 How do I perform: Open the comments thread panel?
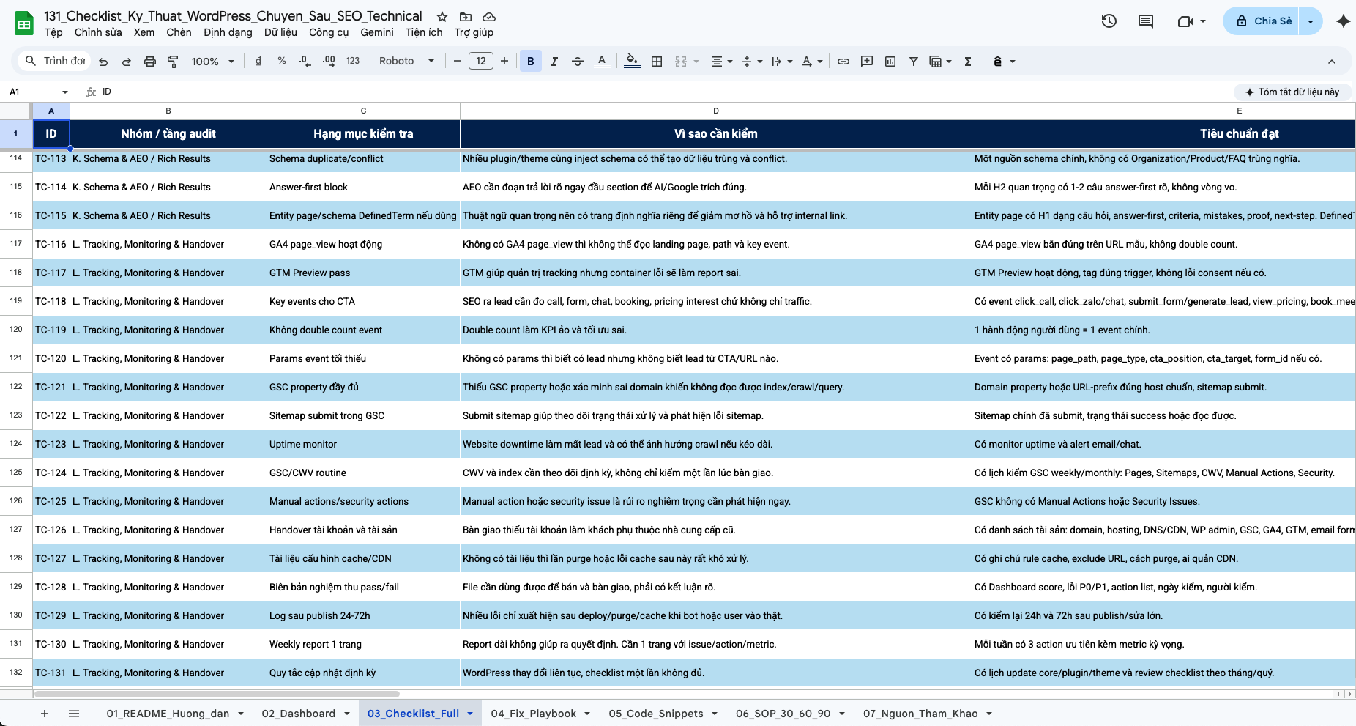[x=1146, y=21]
